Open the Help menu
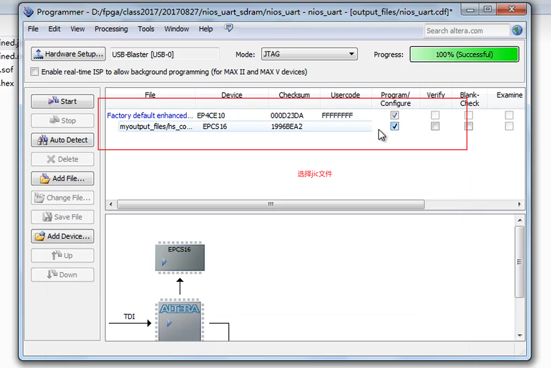 (x=206, y=29)
